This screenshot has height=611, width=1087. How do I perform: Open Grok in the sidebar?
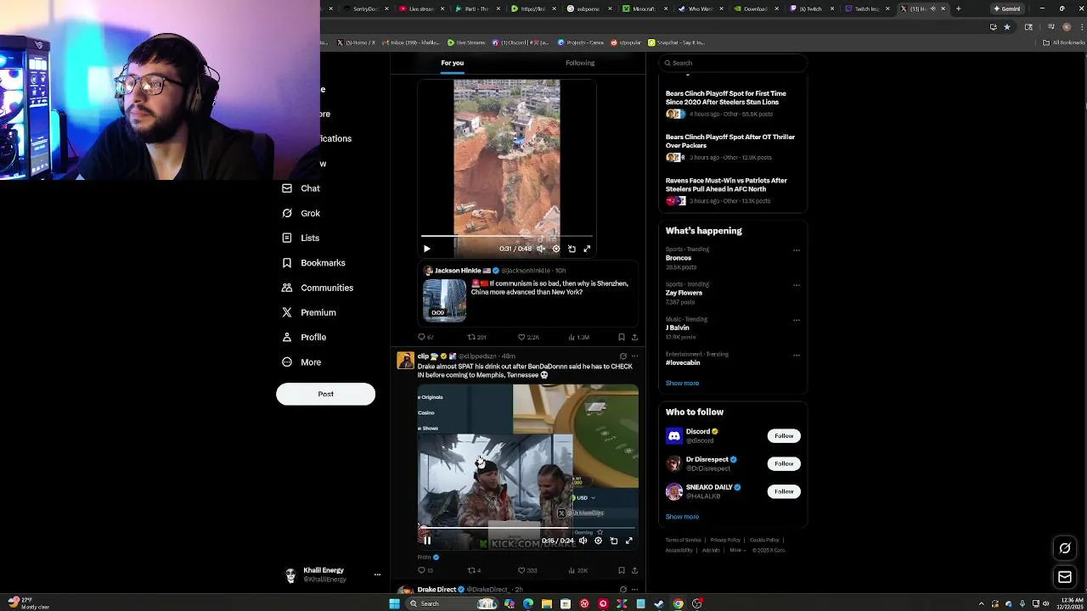pos(301,213)
